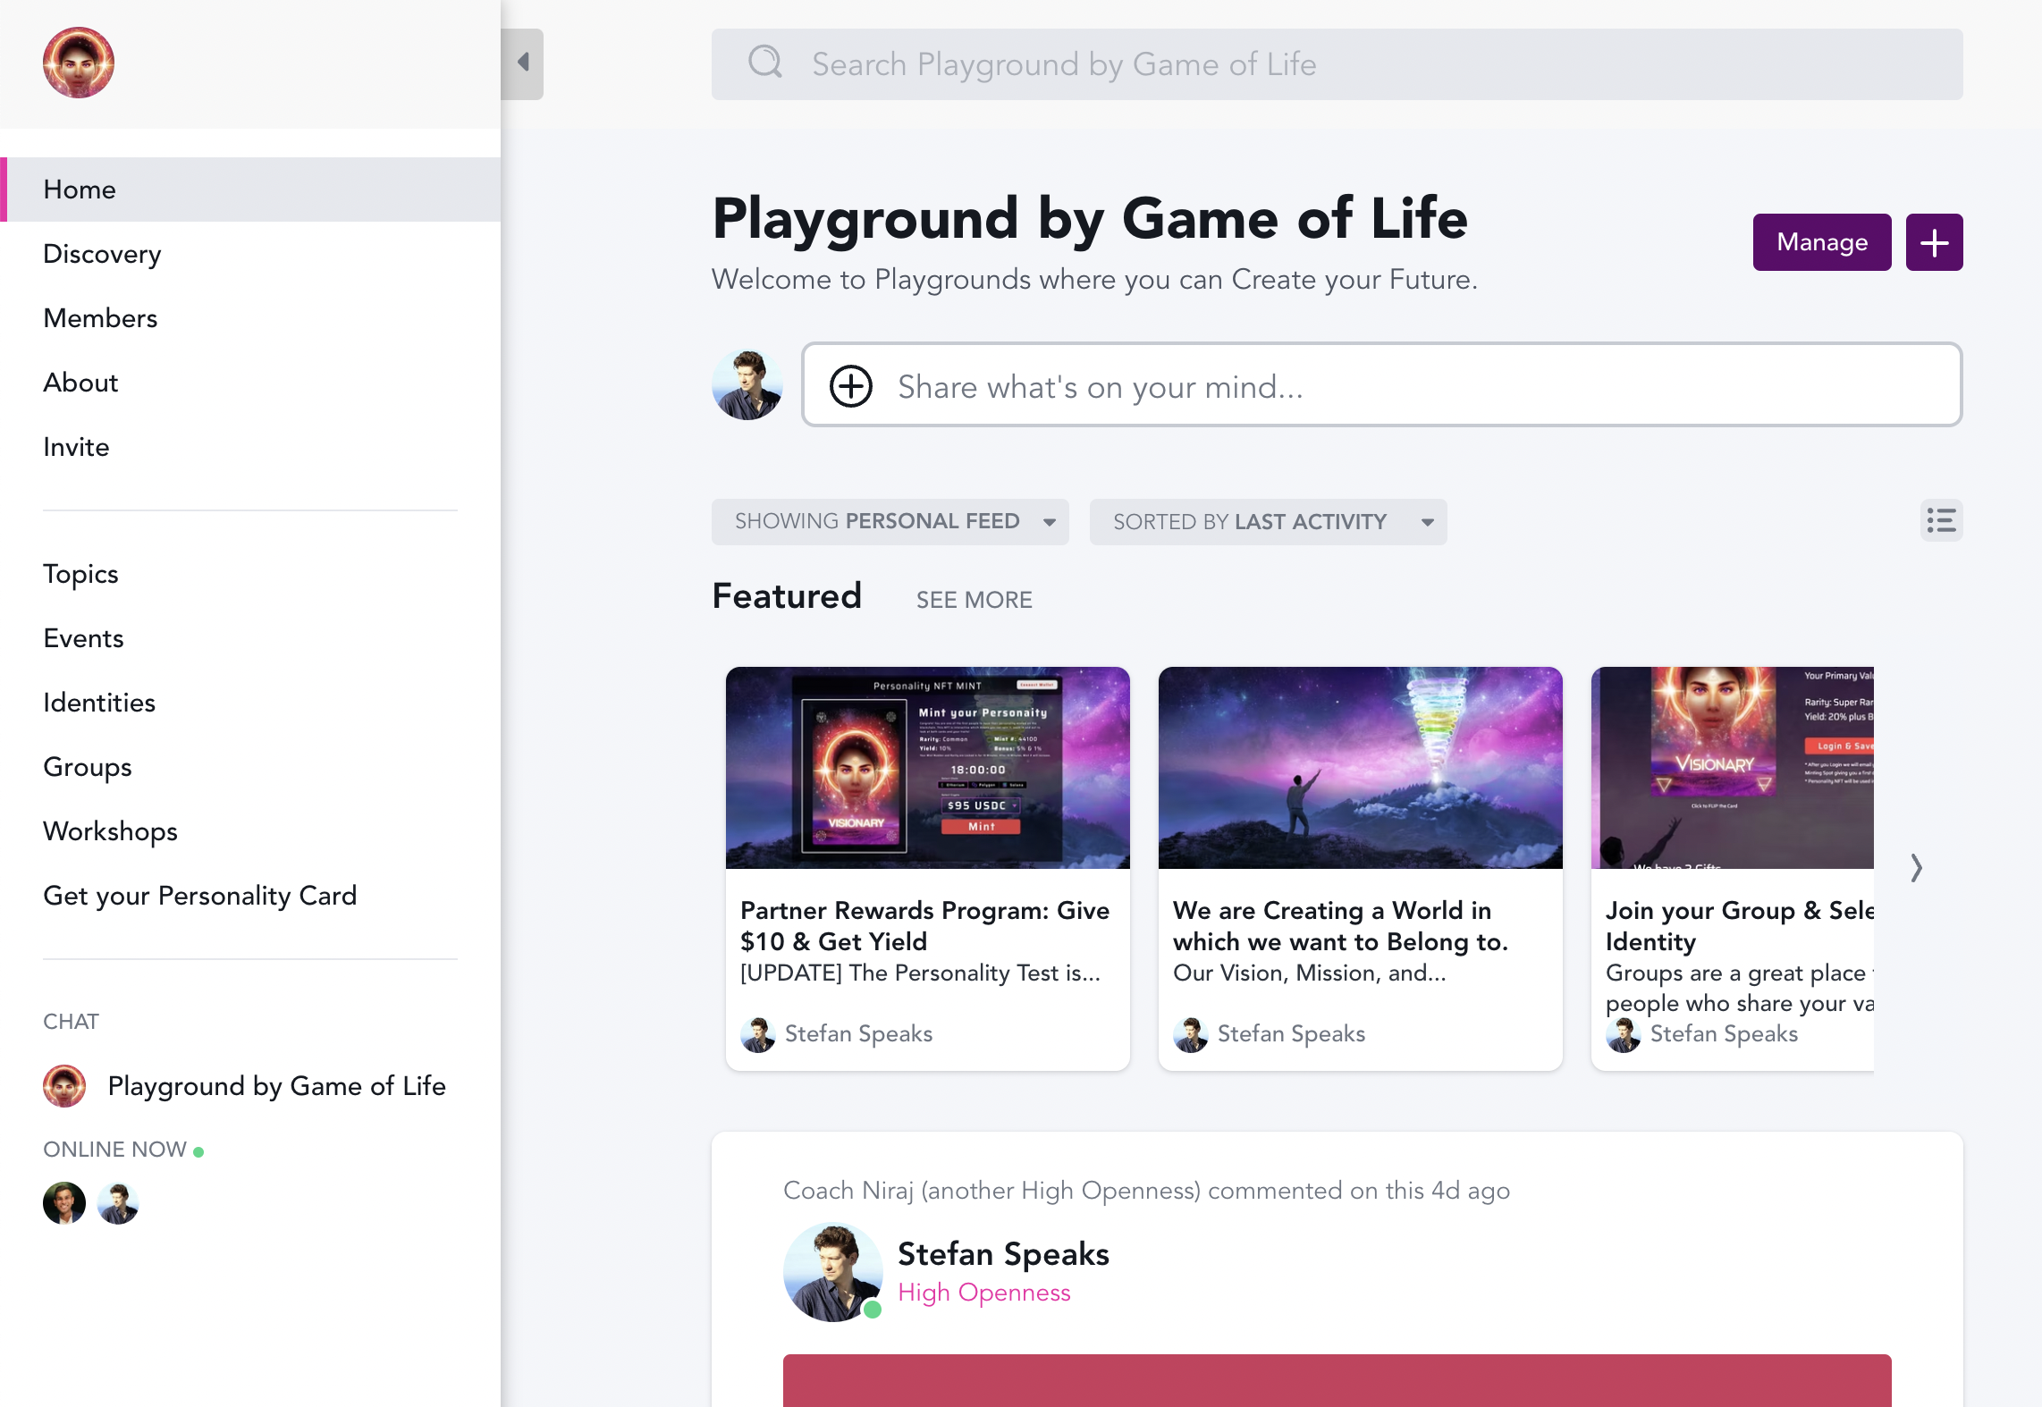Click the search magnifier icon
Image resolution: width=2042 pixels, height=1407 pixels.
coord(765,63)
